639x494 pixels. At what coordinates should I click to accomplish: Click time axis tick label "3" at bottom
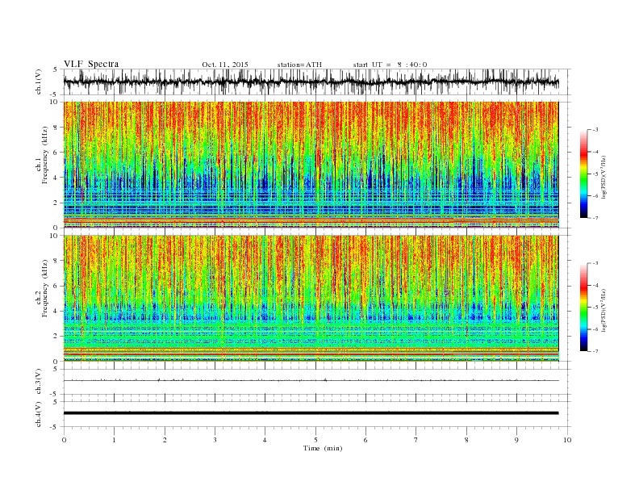tap(215, 440)
